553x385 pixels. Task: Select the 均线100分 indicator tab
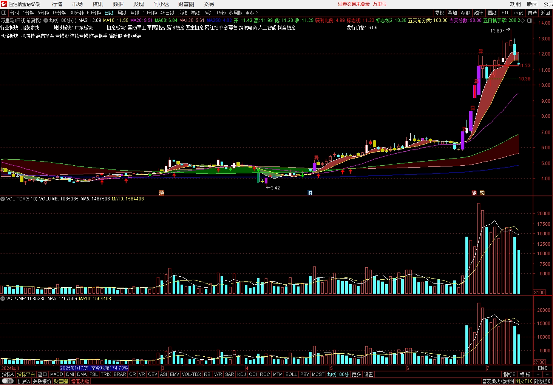pos(338,374)
